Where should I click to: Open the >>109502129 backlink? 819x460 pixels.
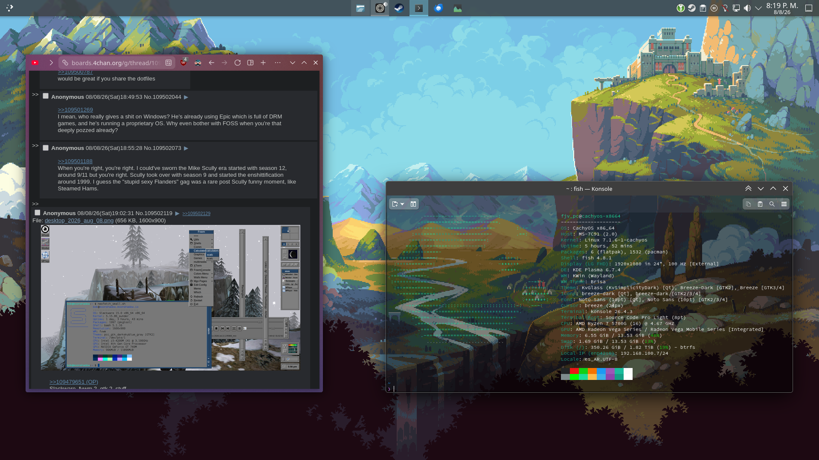(x=196, y=213)
